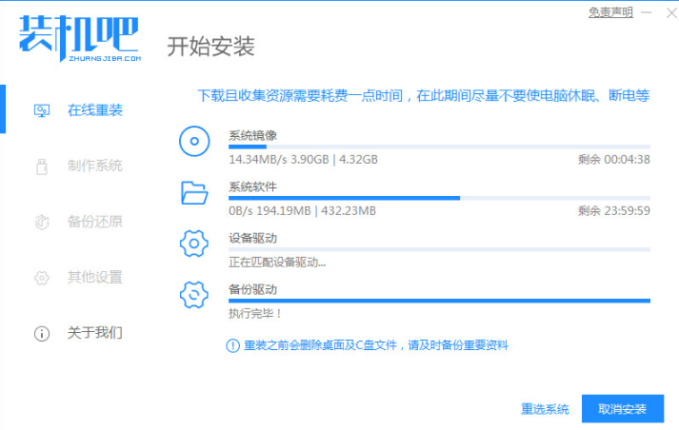Click the 系统镜像 download progress bar
Viewport: 679px width, 430px height.
(439, 147)
